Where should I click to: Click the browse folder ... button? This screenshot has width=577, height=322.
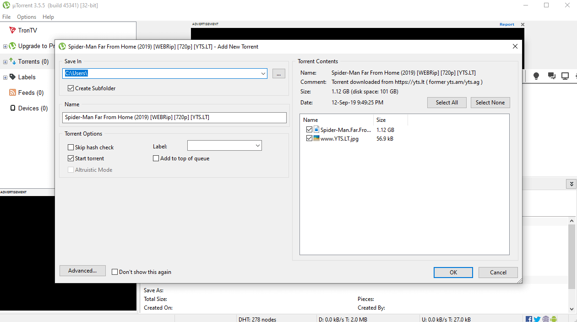pos(279,73)
